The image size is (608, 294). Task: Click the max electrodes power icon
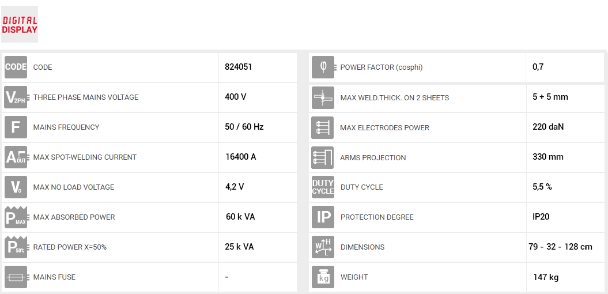point(323,127)
